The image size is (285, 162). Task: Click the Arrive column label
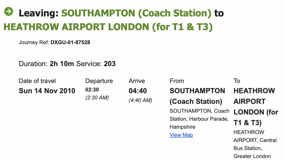tap(137, 81)
